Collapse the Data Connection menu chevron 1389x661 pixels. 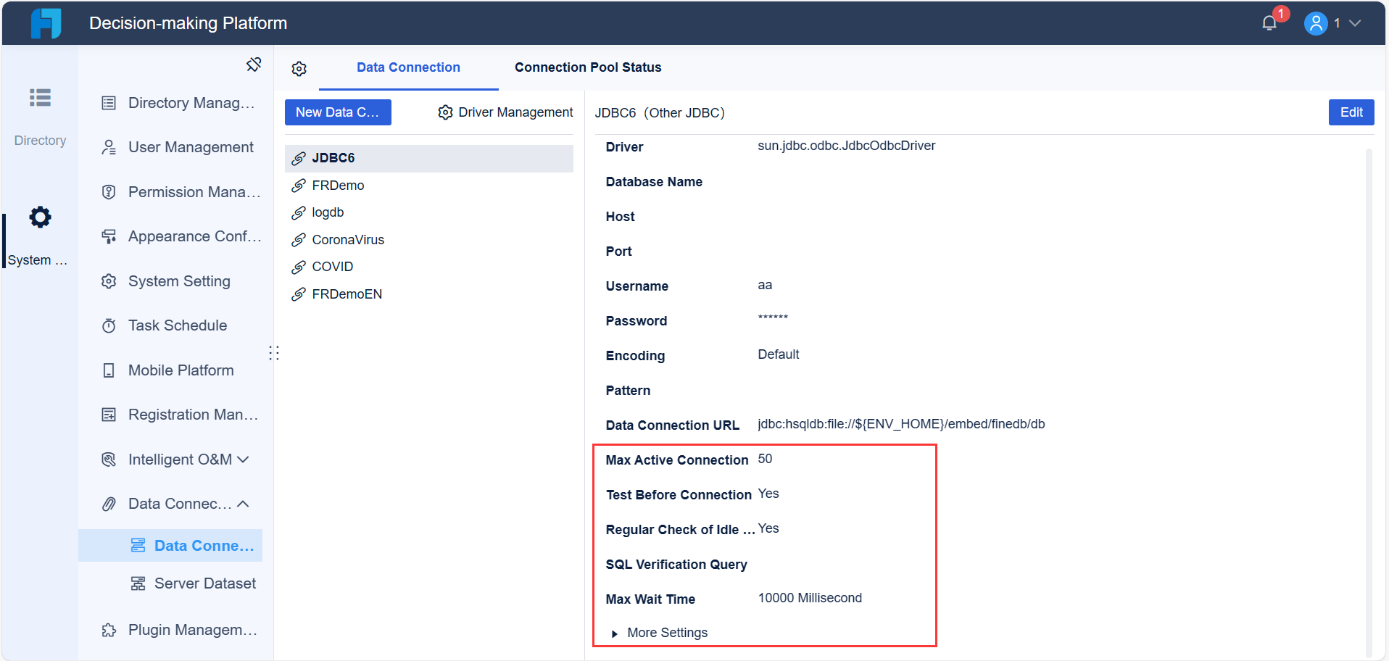244,503
